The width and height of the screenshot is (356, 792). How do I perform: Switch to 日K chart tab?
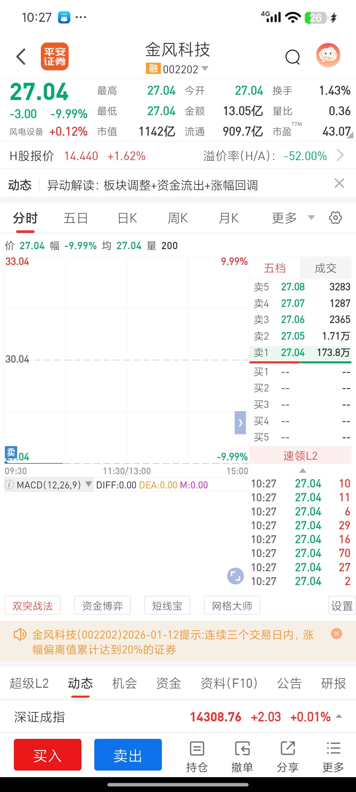pyautogui.click(x=127, y=218)
